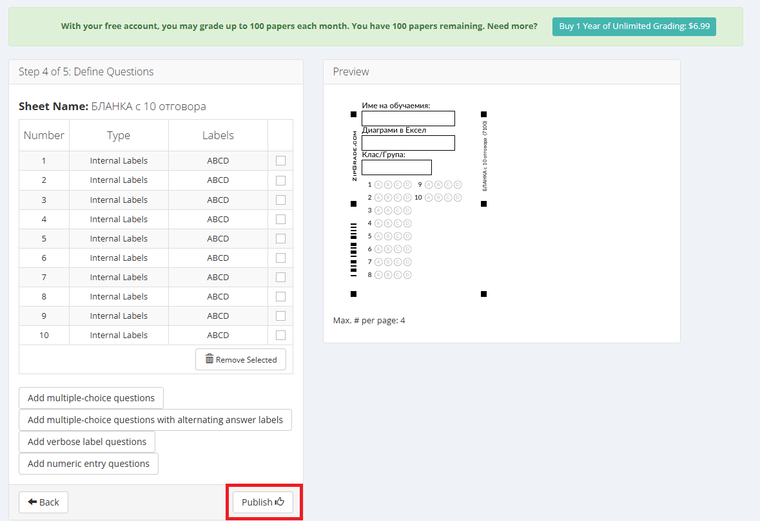Check the checkbox for question 1

tap(280, 161)
